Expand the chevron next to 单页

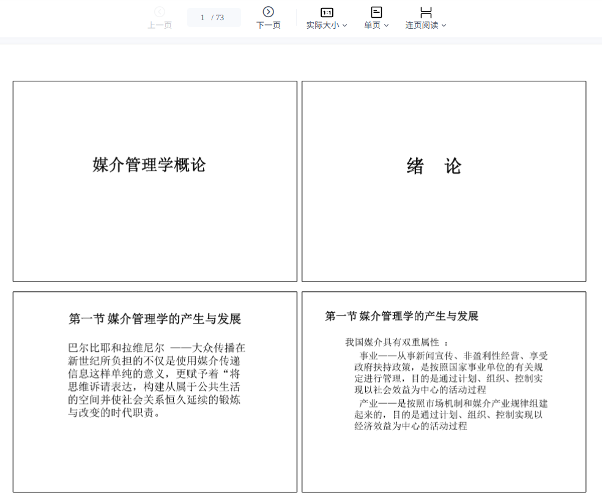386,26
